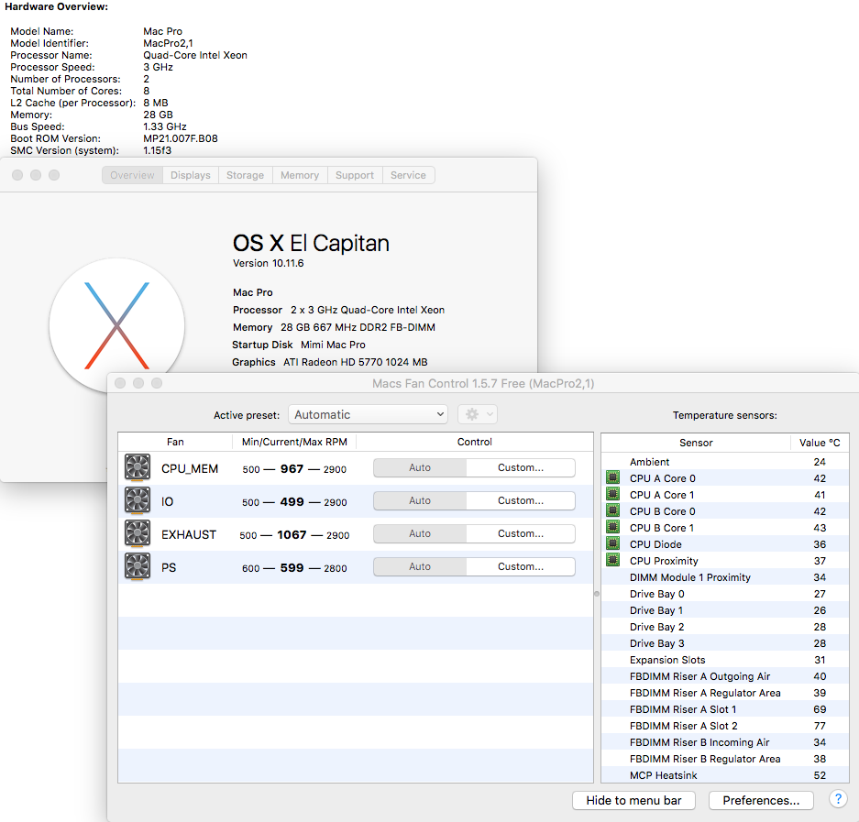859x822 pixels.
Task: Click the EXHAUST fan icon
Action: pyautogui.click(x=138, y=533)
